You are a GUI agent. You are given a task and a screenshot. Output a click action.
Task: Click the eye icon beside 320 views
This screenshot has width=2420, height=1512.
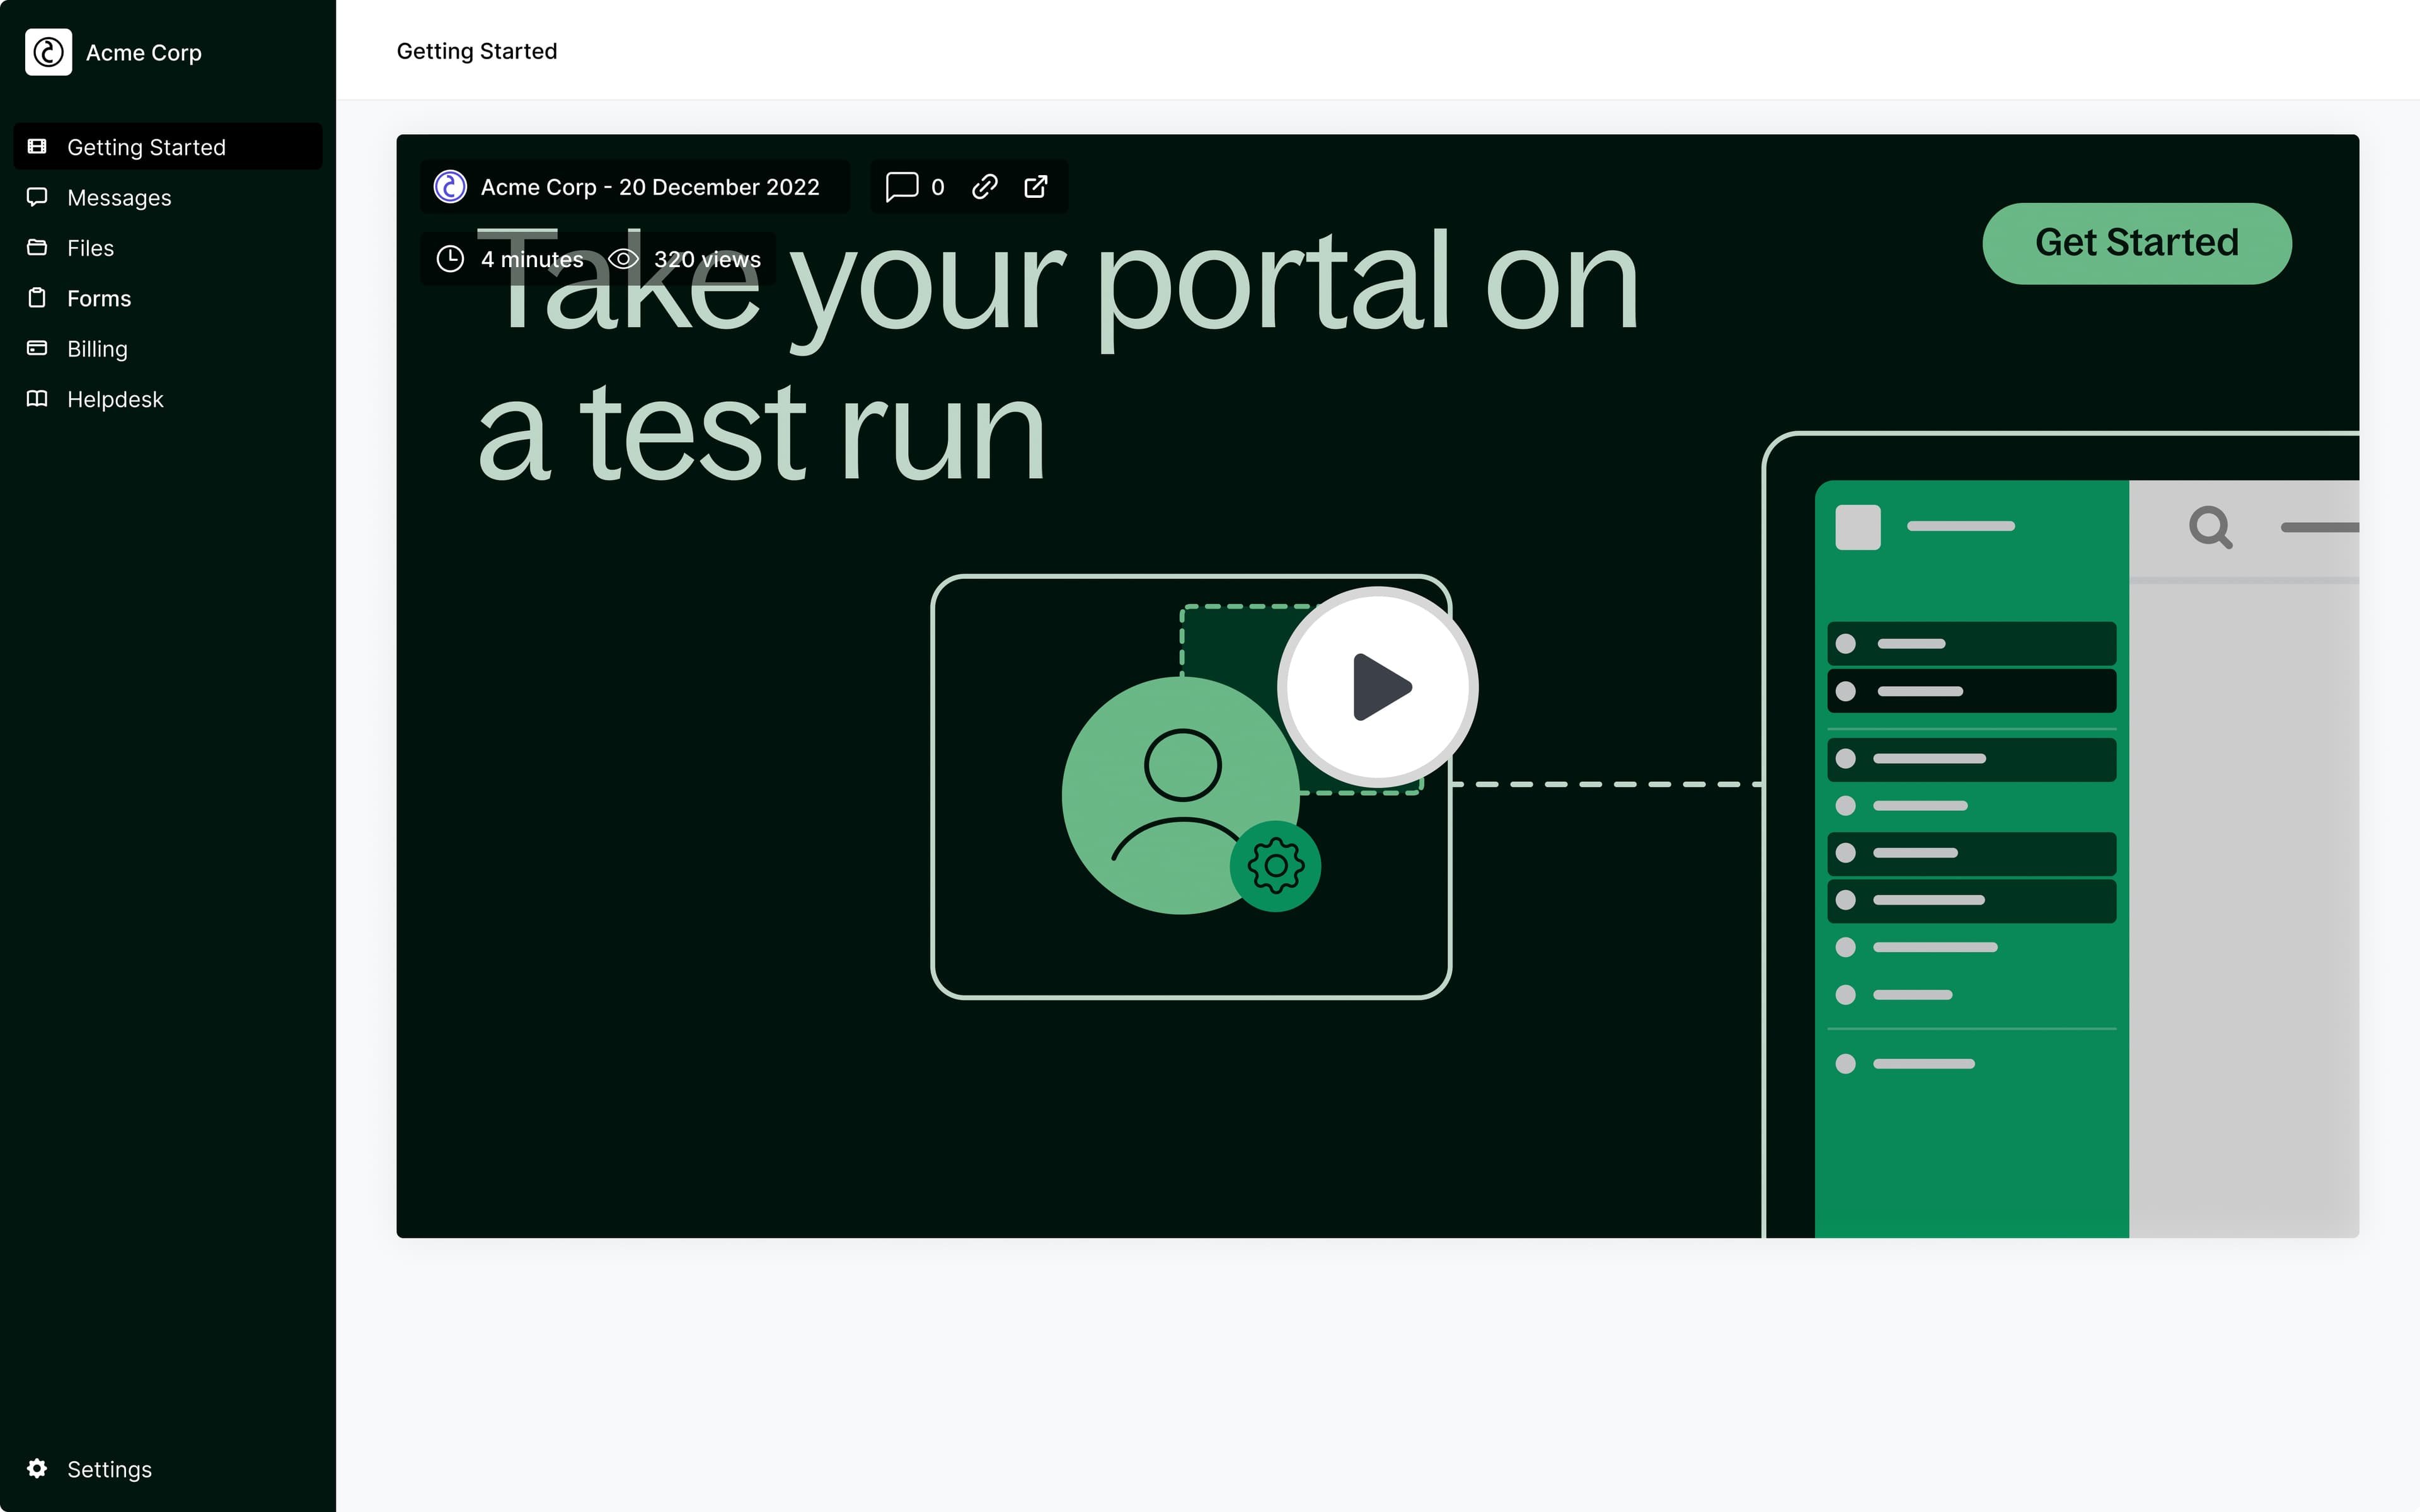point(623,259)
